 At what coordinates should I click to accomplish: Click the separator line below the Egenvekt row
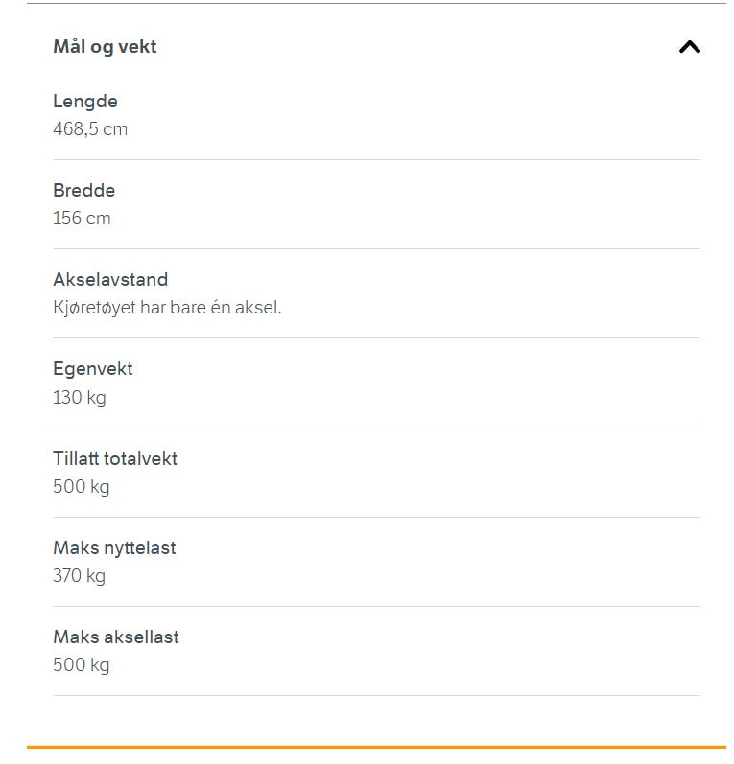[376, 428]
